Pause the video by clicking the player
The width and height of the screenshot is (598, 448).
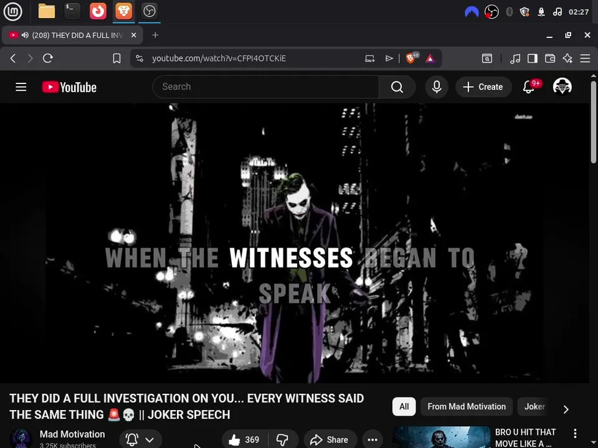pyautogui.click(x=295, y=243)
